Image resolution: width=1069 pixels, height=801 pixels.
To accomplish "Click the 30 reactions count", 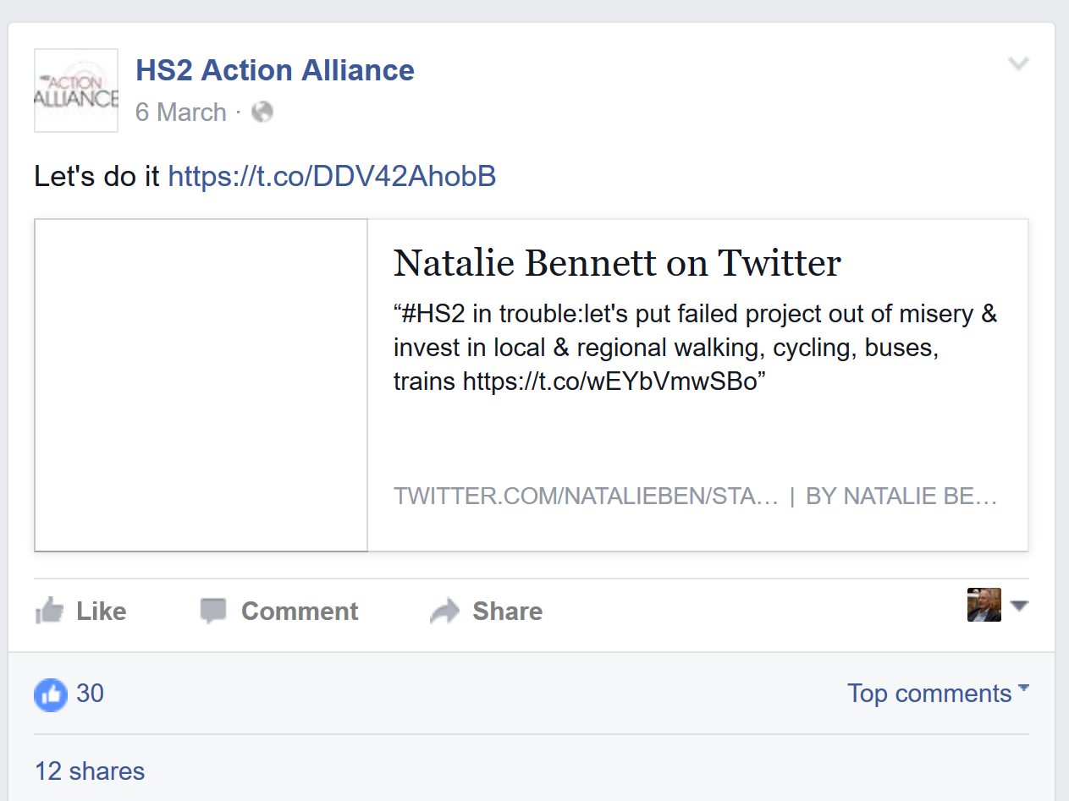I will pos(91,694).
